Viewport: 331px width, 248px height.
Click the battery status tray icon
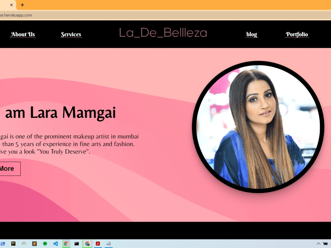click(x=325, y=244)
